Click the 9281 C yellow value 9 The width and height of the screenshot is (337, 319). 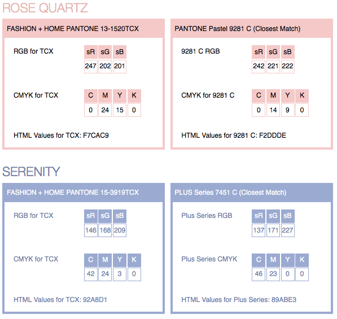pos(287,110)
